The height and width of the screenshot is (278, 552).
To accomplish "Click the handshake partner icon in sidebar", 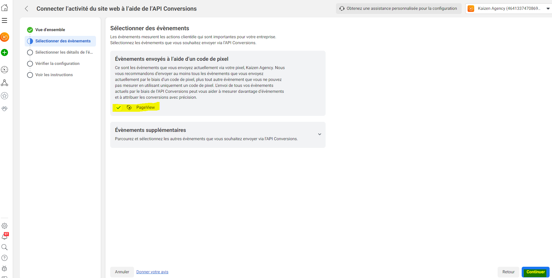I will (4, 109).
